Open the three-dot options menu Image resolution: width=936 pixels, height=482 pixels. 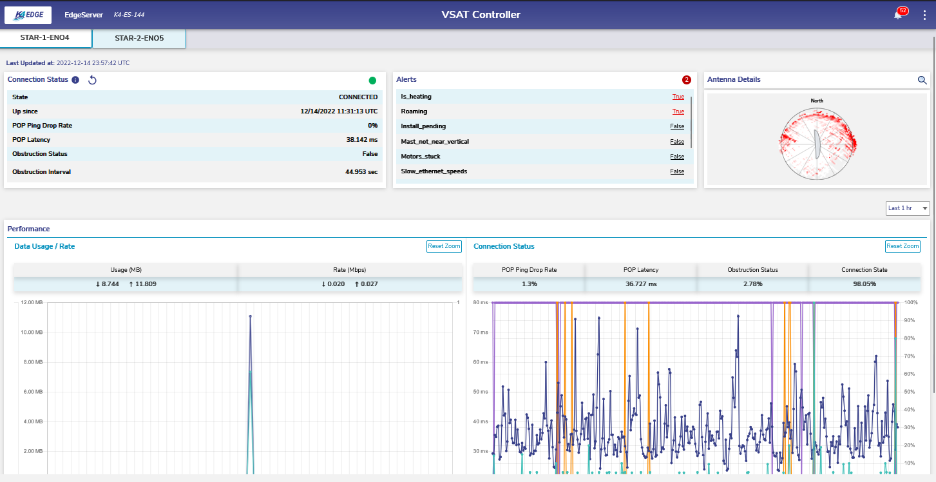pos(924,15)
